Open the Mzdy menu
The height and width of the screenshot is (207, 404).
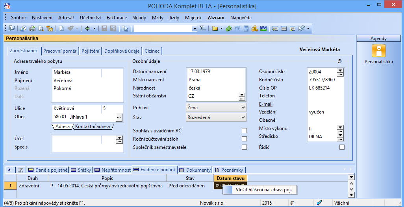(x=158, y=18)
